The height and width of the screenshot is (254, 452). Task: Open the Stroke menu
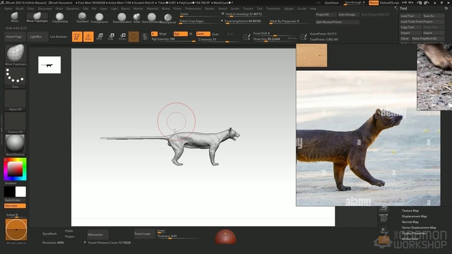click(x=235, y=9)
